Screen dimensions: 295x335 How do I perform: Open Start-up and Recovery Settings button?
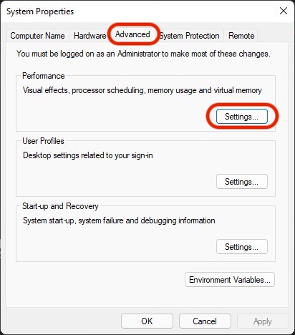242,247
